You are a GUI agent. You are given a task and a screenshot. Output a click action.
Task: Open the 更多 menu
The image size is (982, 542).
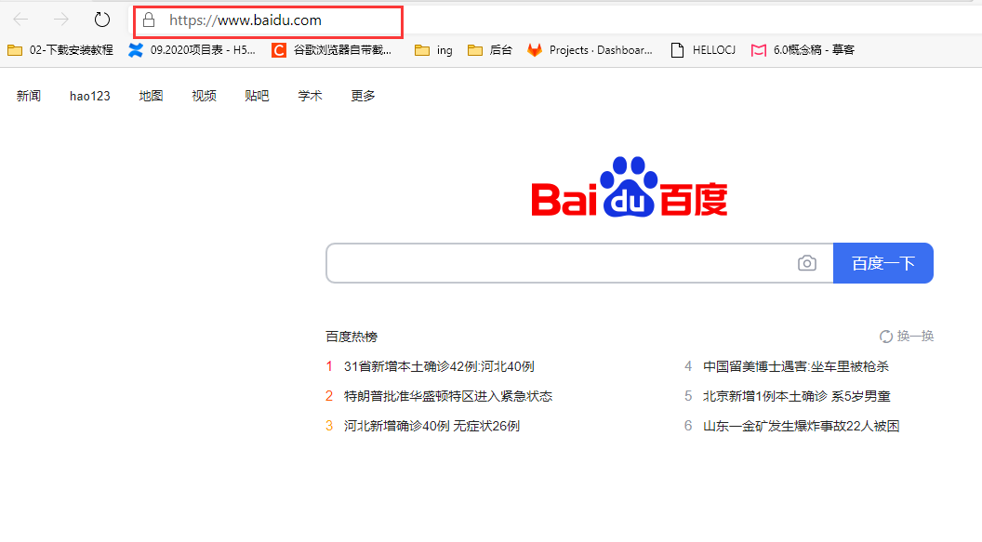(x=364, y=96)
